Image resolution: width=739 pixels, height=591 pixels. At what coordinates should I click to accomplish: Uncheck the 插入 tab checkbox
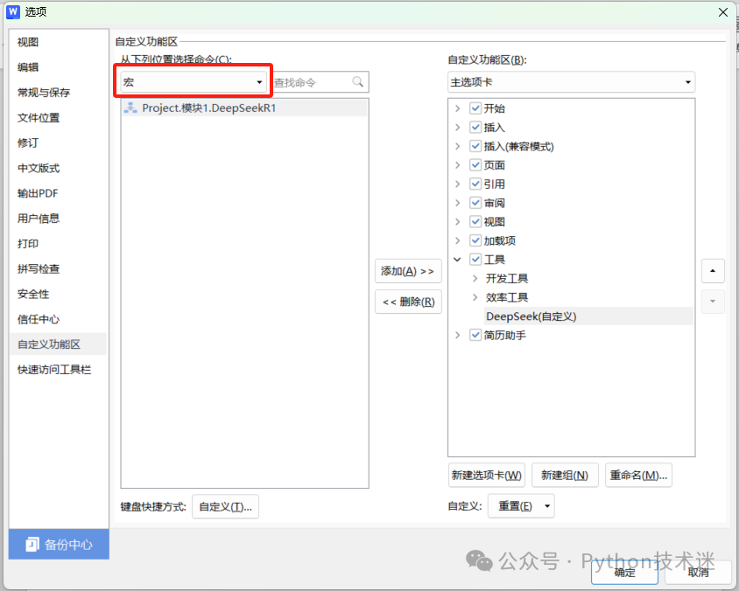point(475,127)
